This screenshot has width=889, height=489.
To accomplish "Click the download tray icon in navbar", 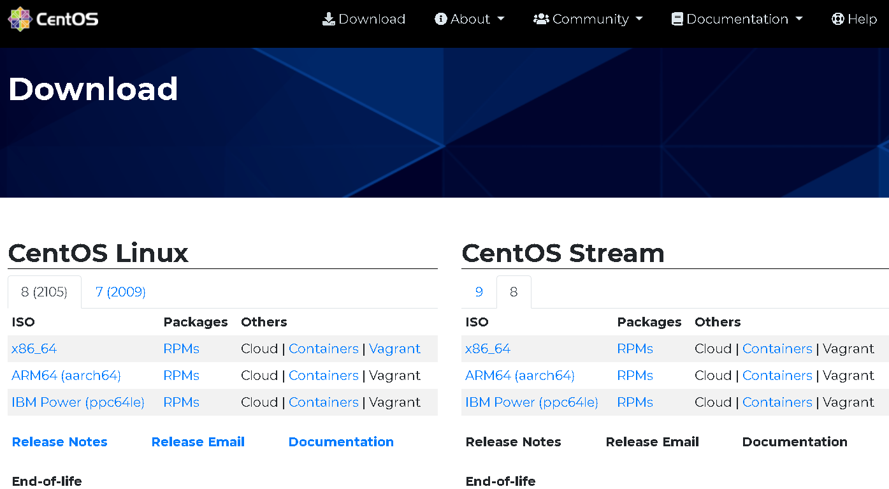I will [329, 19].
